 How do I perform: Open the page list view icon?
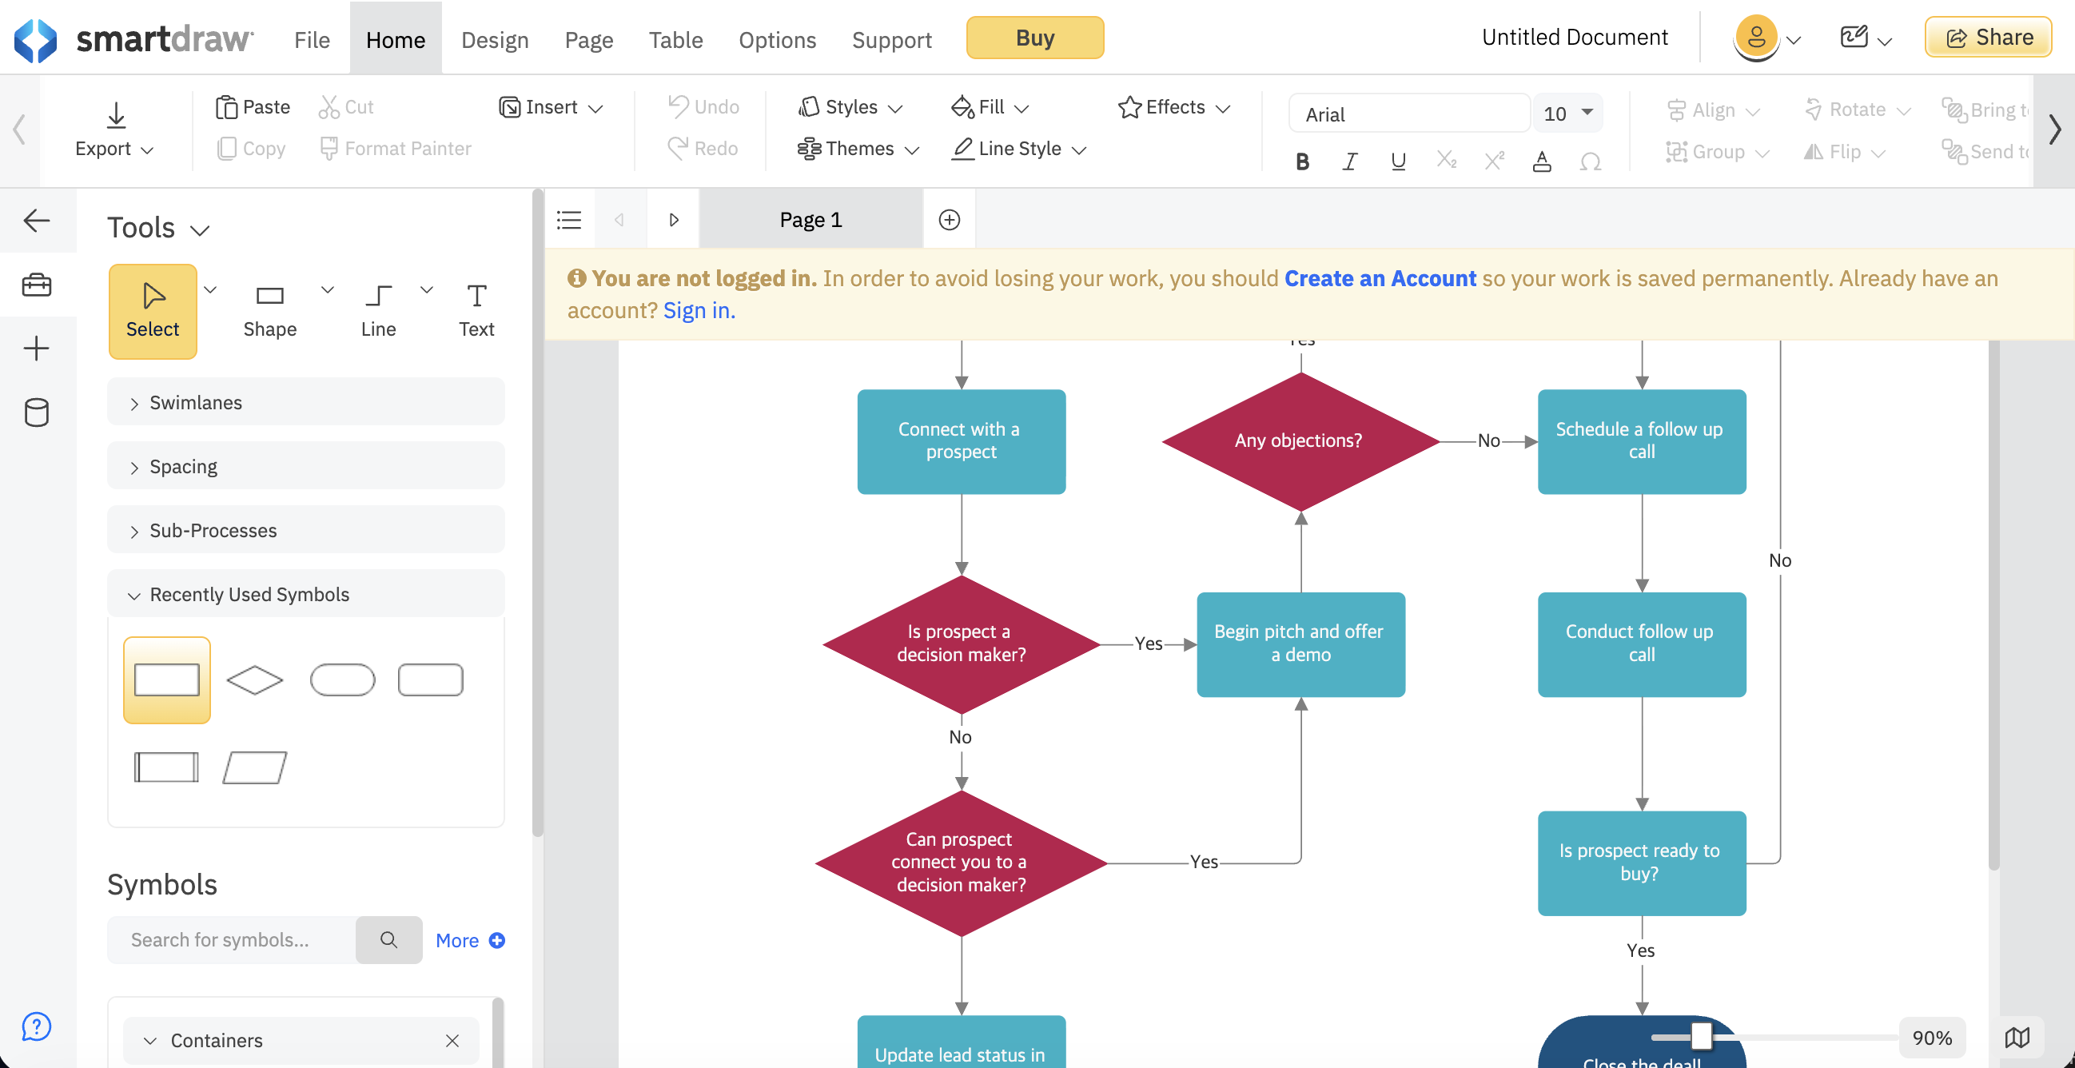click(568, 219)
